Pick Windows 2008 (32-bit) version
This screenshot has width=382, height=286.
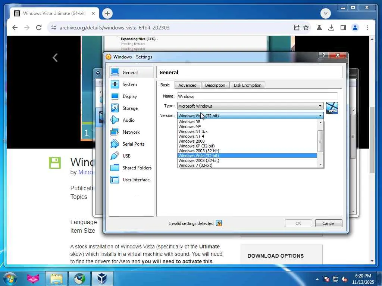tap(247, 161)
